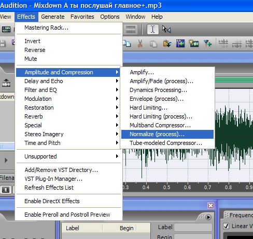Viewport: 253px width, 239px height.
Task: Click the film strip icon at panel bottom
Action: (6, 190)
